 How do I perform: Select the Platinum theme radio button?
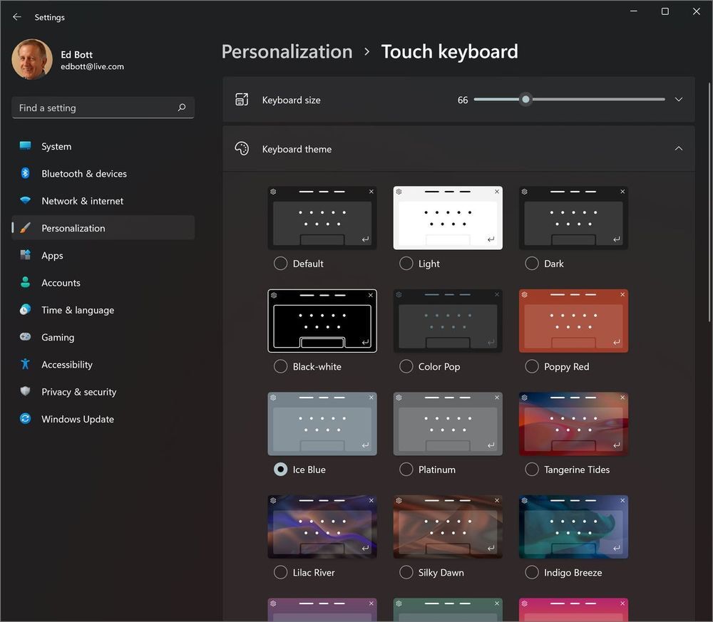(x=406, y=470)
